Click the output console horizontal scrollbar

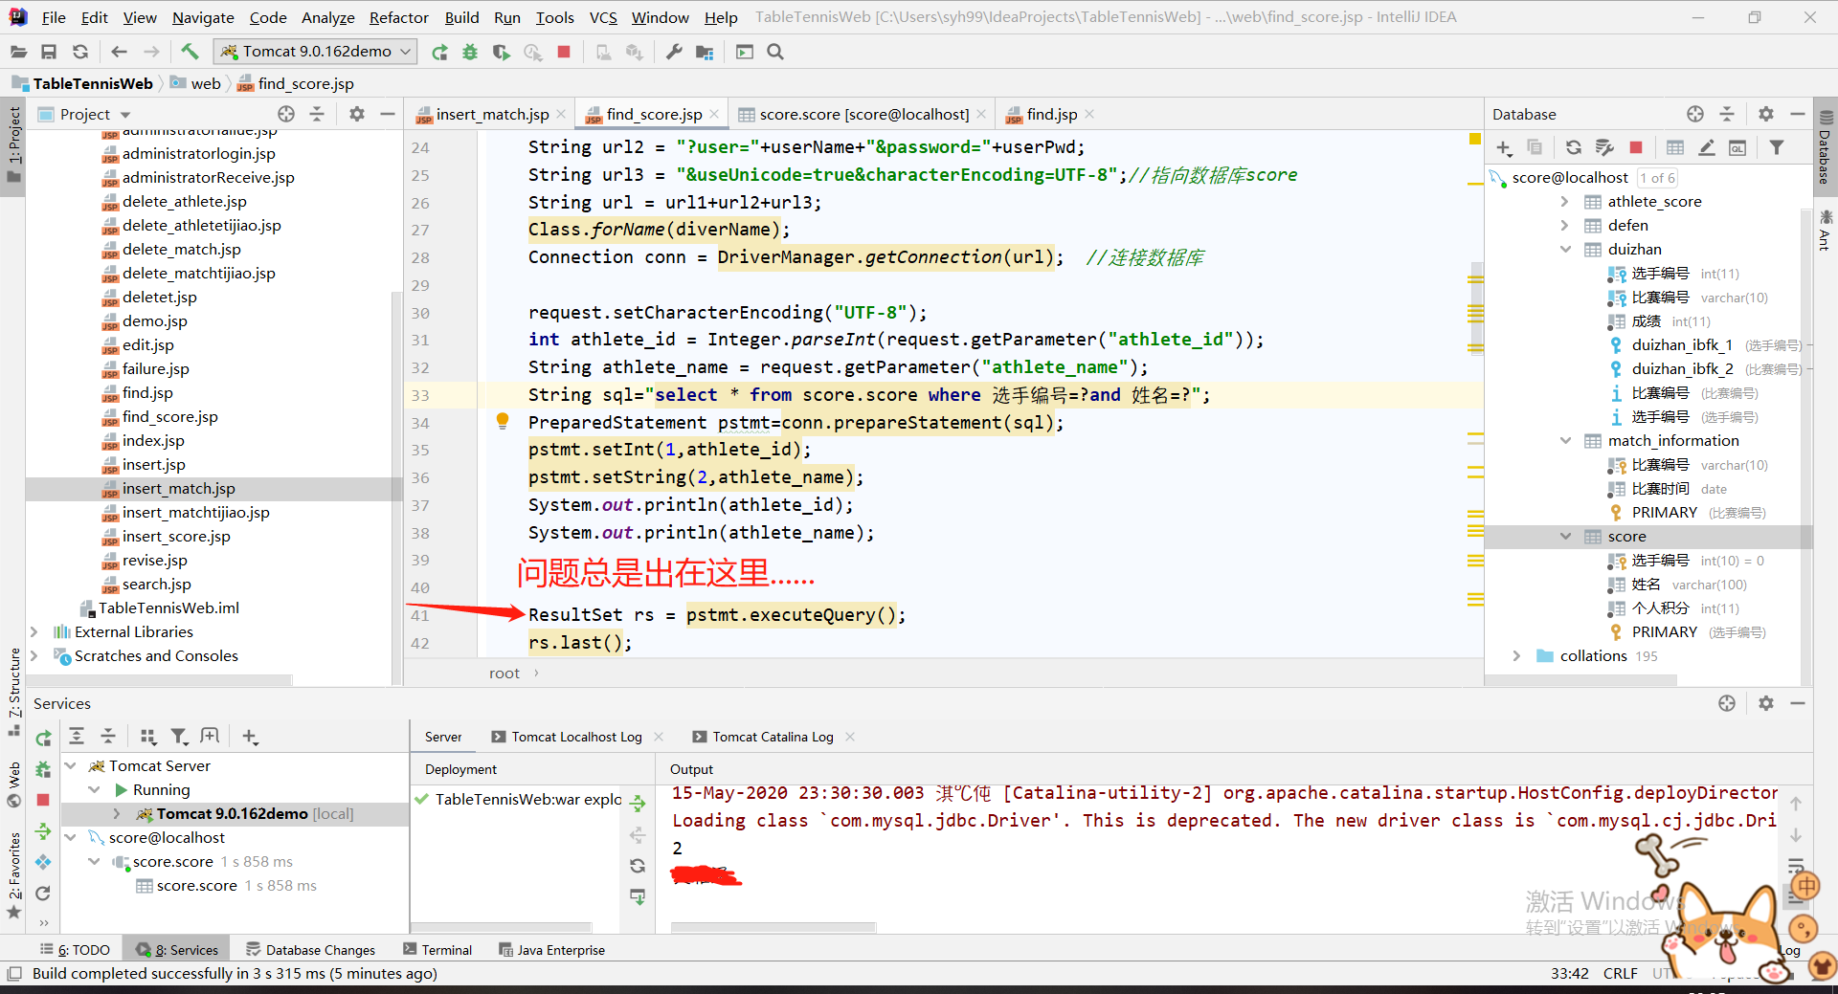(773, 927)
